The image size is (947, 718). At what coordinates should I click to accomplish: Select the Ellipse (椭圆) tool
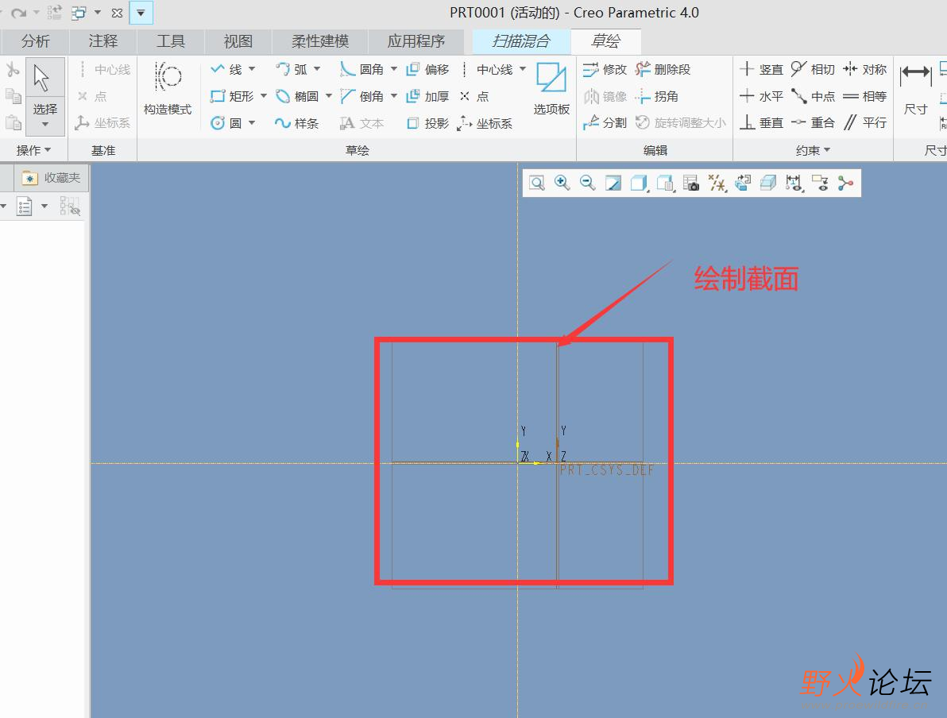[x=297, y=96]
